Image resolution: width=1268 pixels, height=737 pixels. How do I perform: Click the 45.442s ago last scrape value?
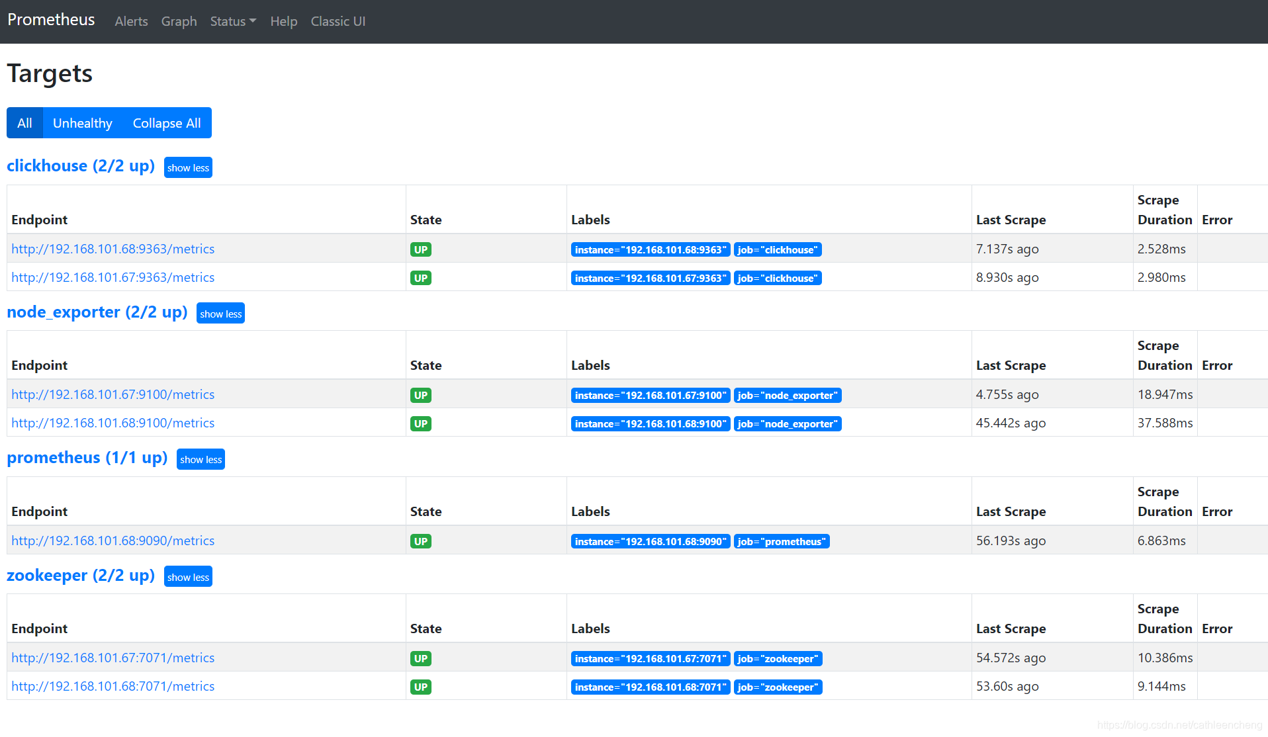[1011, 423]
